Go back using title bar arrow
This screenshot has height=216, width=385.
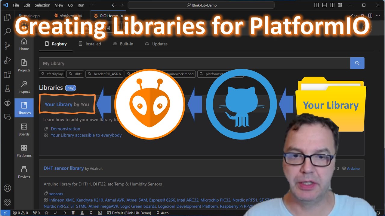click(114, 5)
